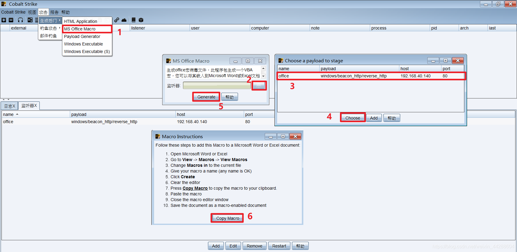Click Choose to confirm payload listener
This screenshot has height=252, width=517.
352,118
